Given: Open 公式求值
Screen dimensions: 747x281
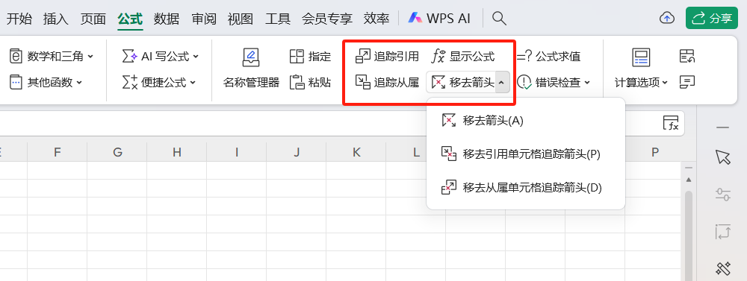Looking at the screenshot, I should click(549, 57).
